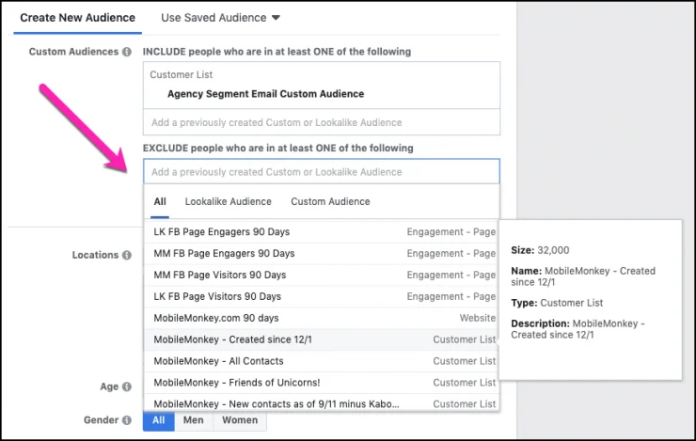Screen dimensions: 696x441
Task: Click the EXCLUDE audience search field
Action: (321, 172)
